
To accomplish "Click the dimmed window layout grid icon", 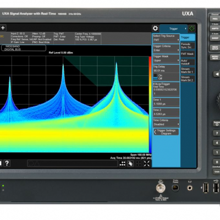I will [x=139, y=163].
